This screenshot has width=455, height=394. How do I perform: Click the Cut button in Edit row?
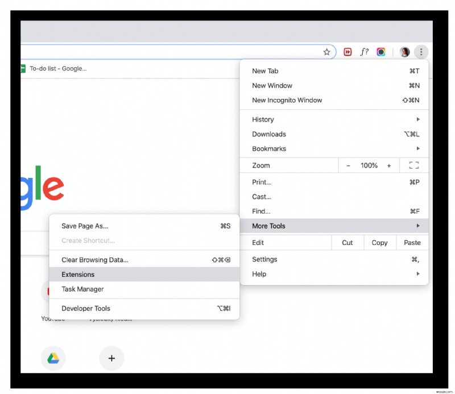pos(348,243)
